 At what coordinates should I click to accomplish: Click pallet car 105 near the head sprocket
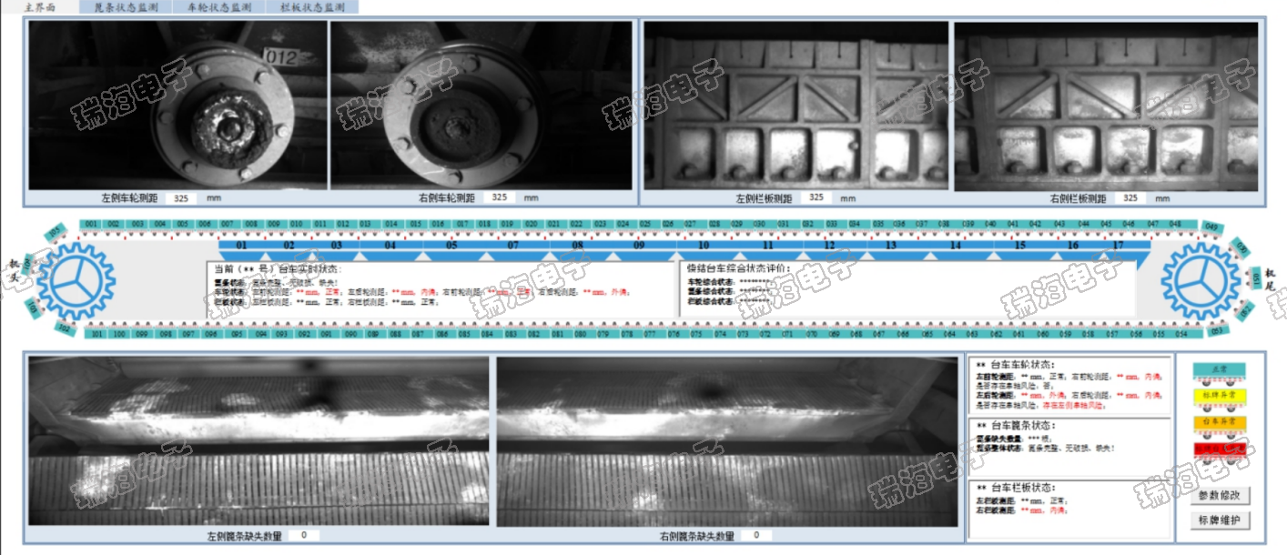54,234
